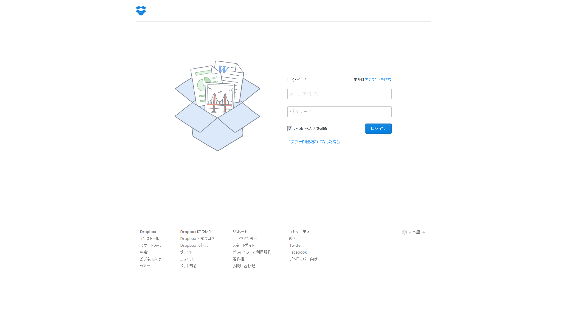Click the Dropboxについて column heading
The image size is (566, 328).
coord(196,232)
